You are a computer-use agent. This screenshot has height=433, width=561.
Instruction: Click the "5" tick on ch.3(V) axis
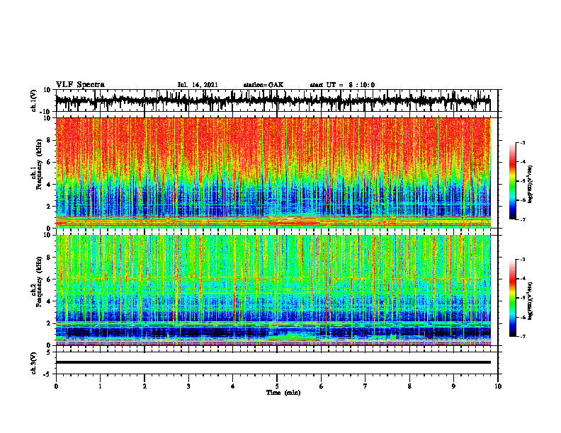tap(50, 352)
